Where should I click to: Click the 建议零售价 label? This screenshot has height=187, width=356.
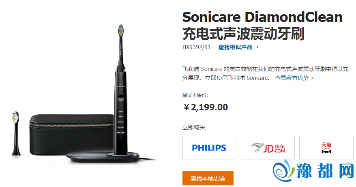pyautogui.click(x=195, y=95)
